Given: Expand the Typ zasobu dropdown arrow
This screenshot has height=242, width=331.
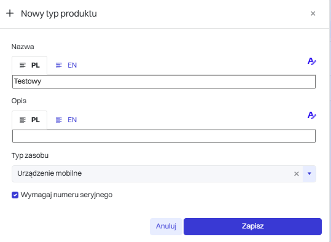Looking at the screenshot, I should click(310, 174).
